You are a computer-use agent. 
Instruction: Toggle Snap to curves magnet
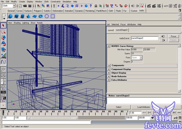112,6
